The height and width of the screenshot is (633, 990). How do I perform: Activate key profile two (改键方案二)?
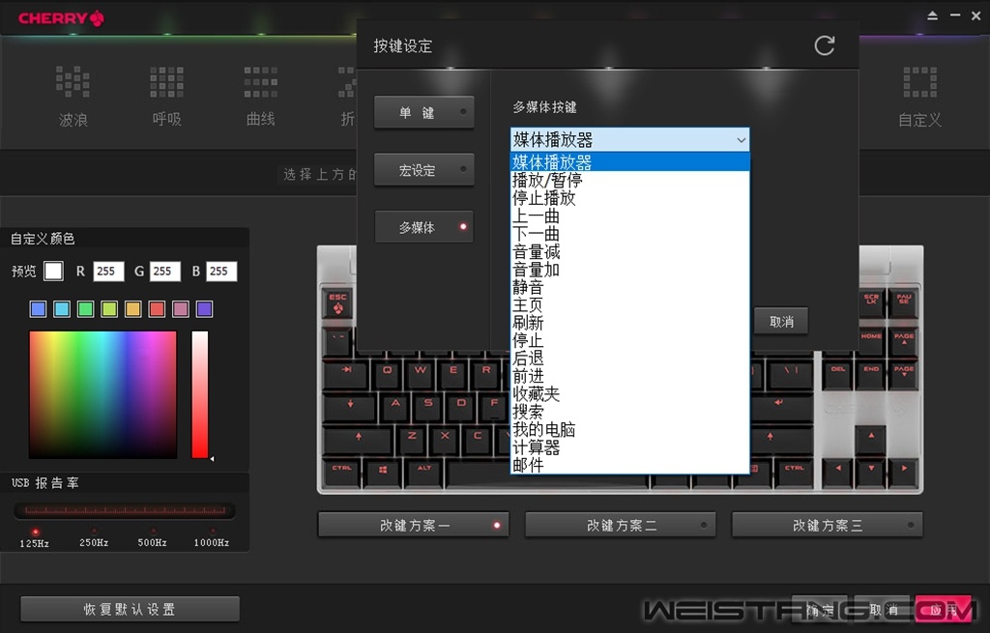[621, 525]
